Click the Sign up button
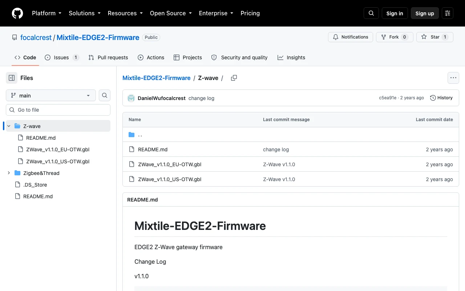 click(x=425, y=13)
